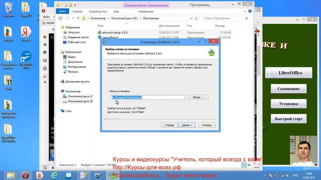Image resolution: width=321 pixels, height=180 pixels.
Task: Sort files by the Имя column header
Action: tap(100, 25)
